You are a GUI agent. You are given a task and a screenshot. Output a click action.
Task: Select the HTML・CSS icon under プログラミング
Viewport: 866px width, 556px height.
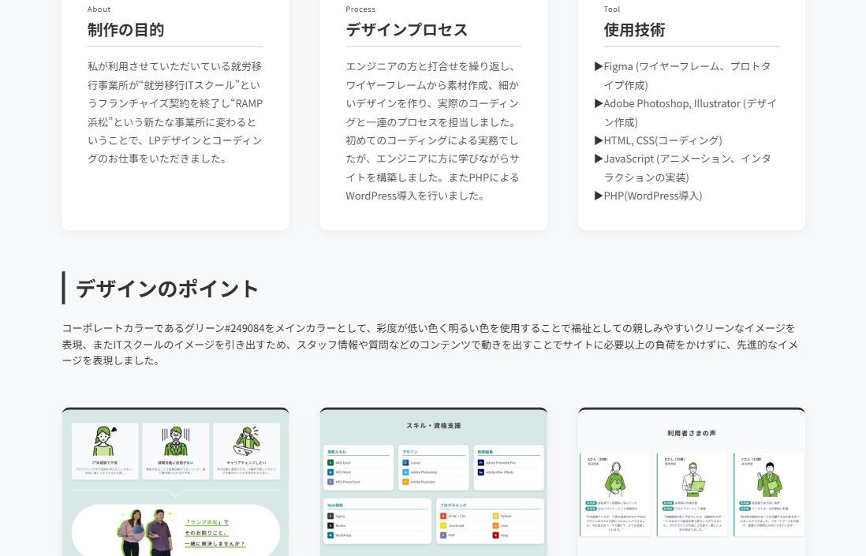click(x=443, y=516)
